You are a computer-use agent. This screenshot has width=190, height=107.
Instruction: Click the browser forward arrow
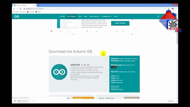click(x=17, y=9)
